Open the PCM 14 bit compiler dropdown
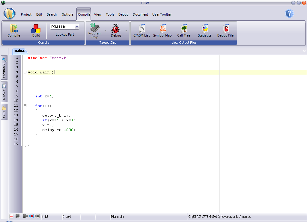Viewport: 307px width, 222px height. pos(77,27)
